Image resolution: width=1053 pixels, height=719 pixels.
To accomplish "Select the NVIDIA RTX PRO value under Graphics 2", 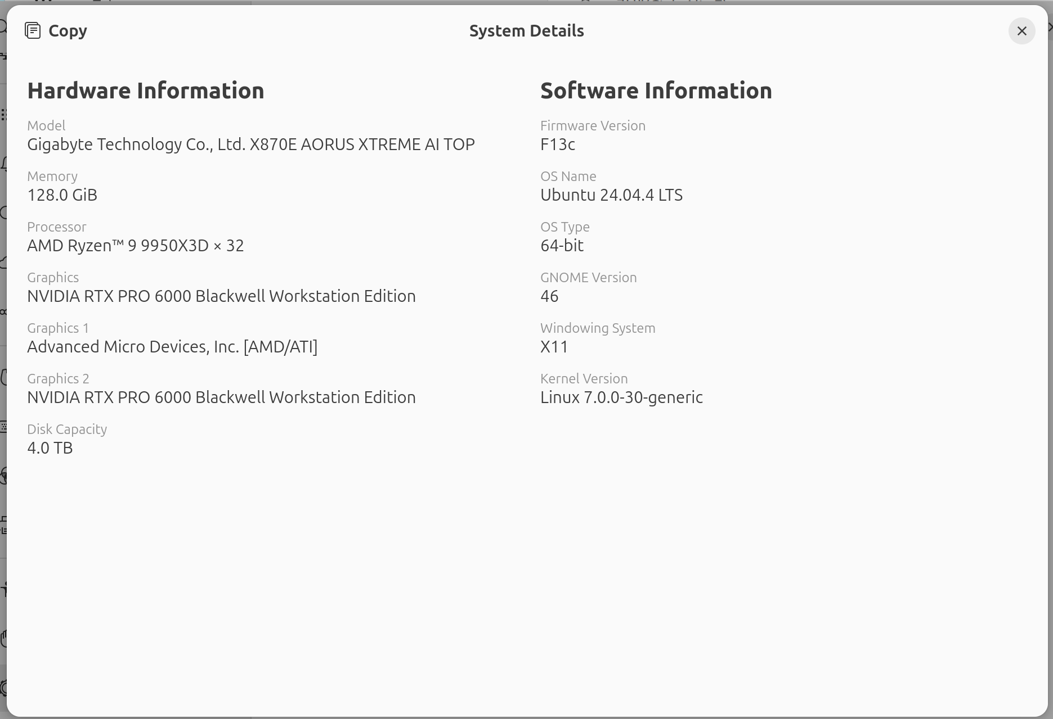I will pyautogui.click(x=222, y=397).
